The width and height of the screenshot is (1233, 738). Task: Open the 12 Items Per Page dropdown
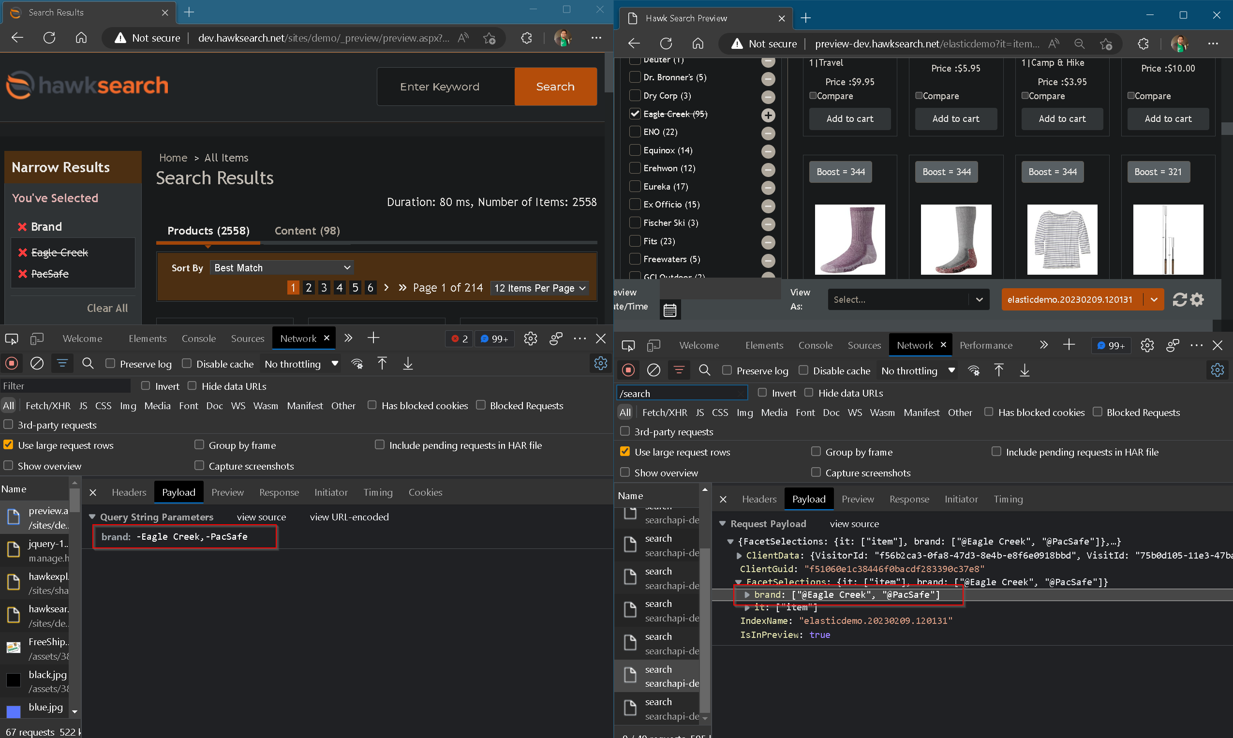(539, 288)
